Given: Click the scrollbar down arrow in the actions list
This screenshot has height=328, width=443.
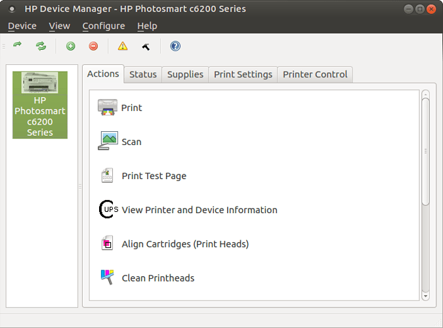Looking at the screenshot, I should click(425, 296).
